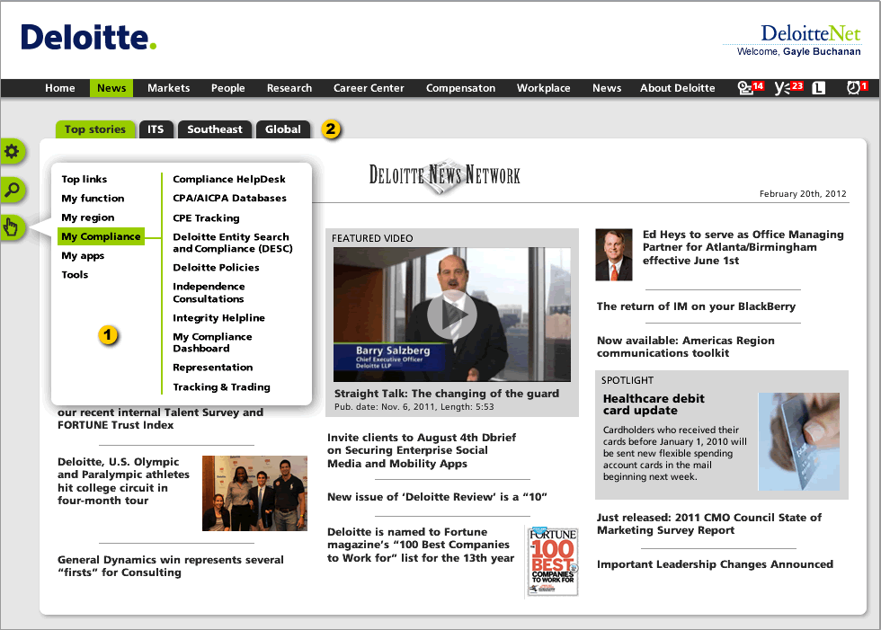Screen dimensions: 881x630
Task: Select the highlighted My Compliance item
Action: 101,236
